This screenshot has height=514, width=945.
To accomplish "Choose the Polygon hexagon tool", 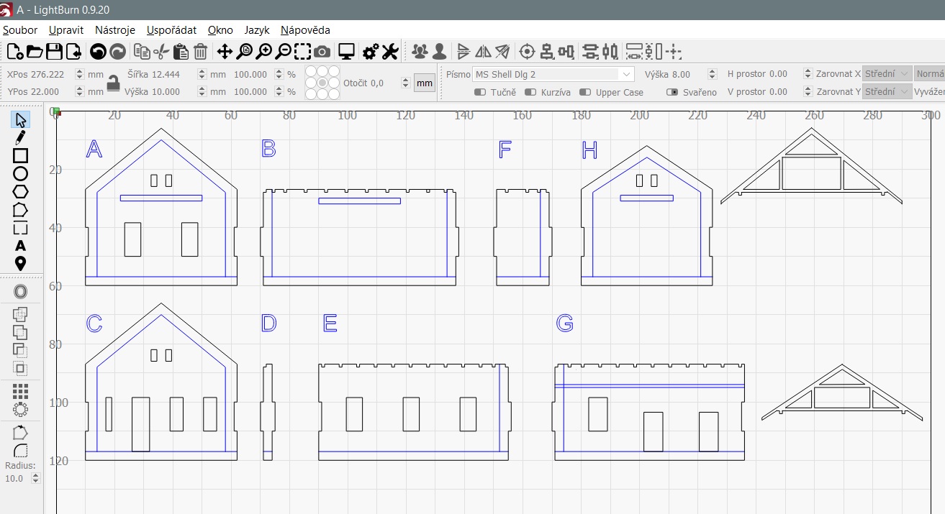I will click(20, 191).
